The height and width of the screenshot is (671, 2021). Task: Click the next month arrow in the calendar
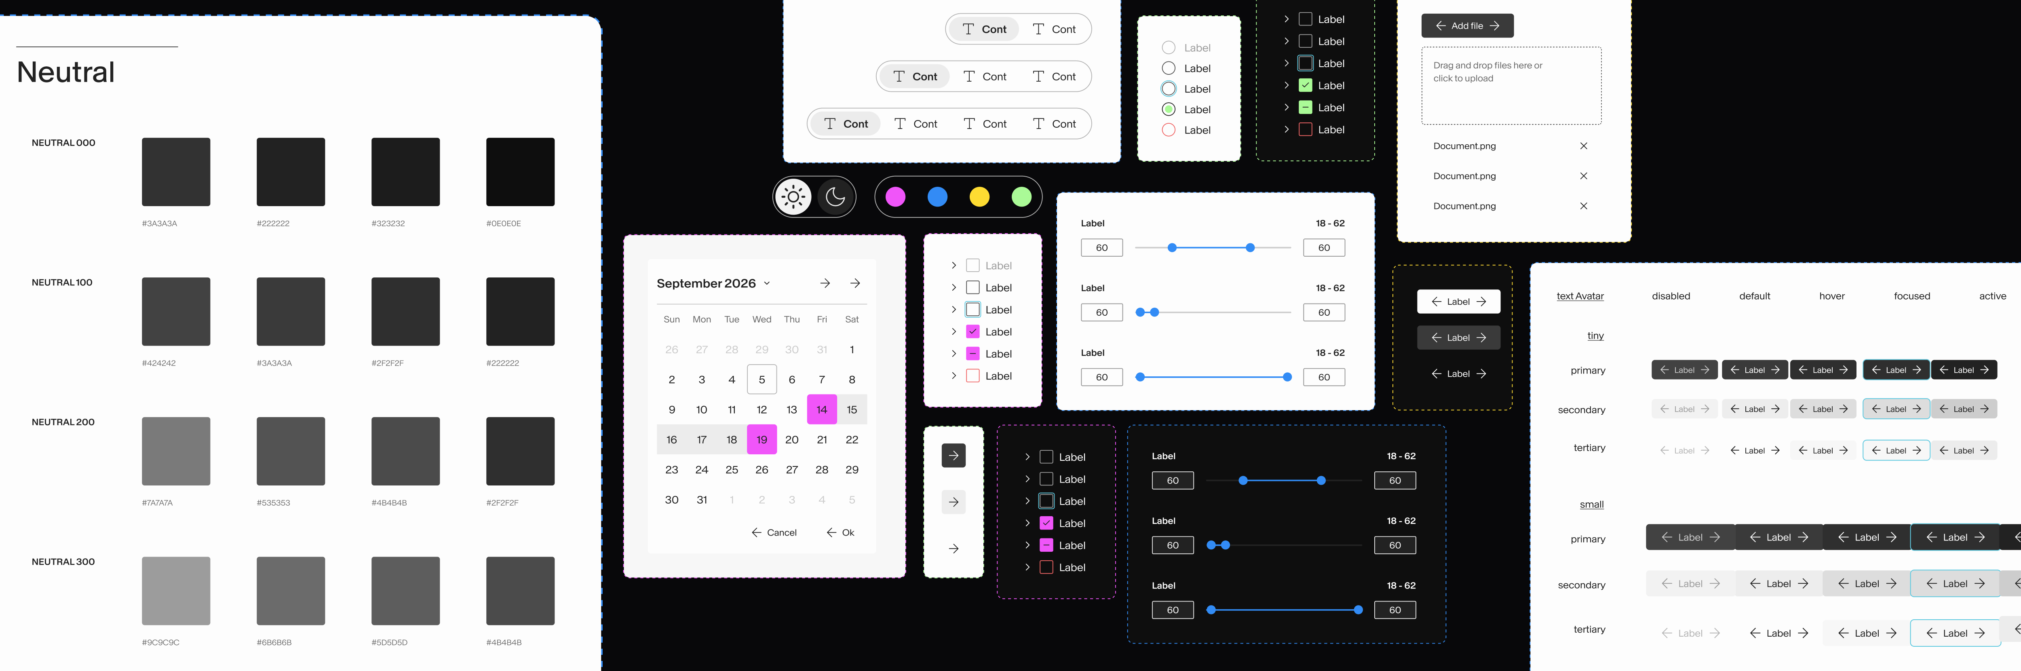click(x=825, y=283)
